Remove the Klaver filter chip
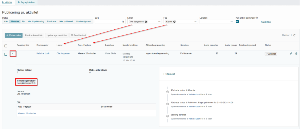This screenshot has width=300, height=129. pos(175,22)
